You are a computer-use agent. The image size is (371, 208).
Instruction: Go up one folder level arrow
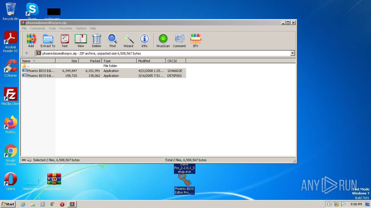27,53
